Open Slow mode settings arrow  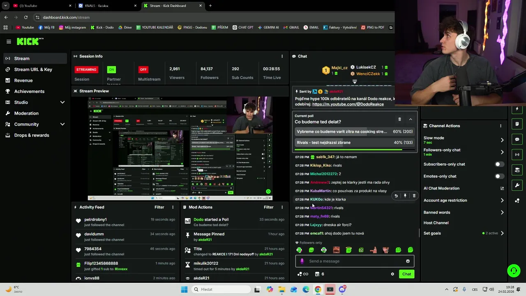[x=502, y=140]
